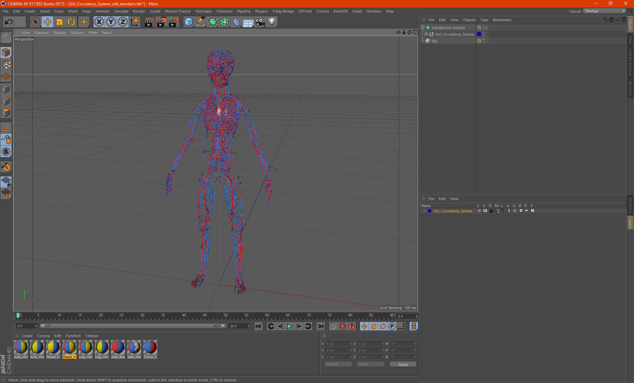The height and width of the screenshot is (383, 634).
Task: Toggle layer visibility eye for Girl_Circulatory_System
Action: [485, 211]
